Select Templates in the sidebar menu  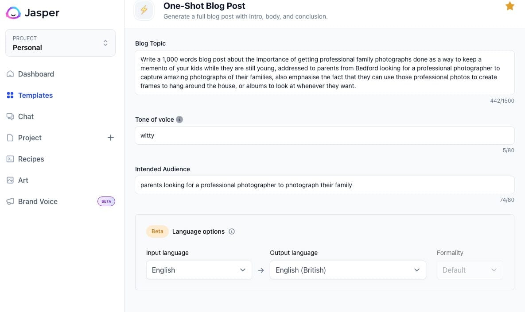(x=35, y=95)
